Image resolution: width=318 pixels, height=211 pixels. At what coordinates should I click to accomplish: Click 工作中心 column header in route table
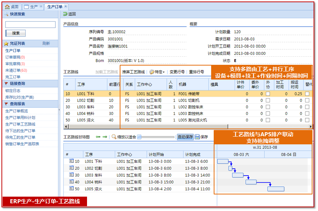[x=151, y=84]
